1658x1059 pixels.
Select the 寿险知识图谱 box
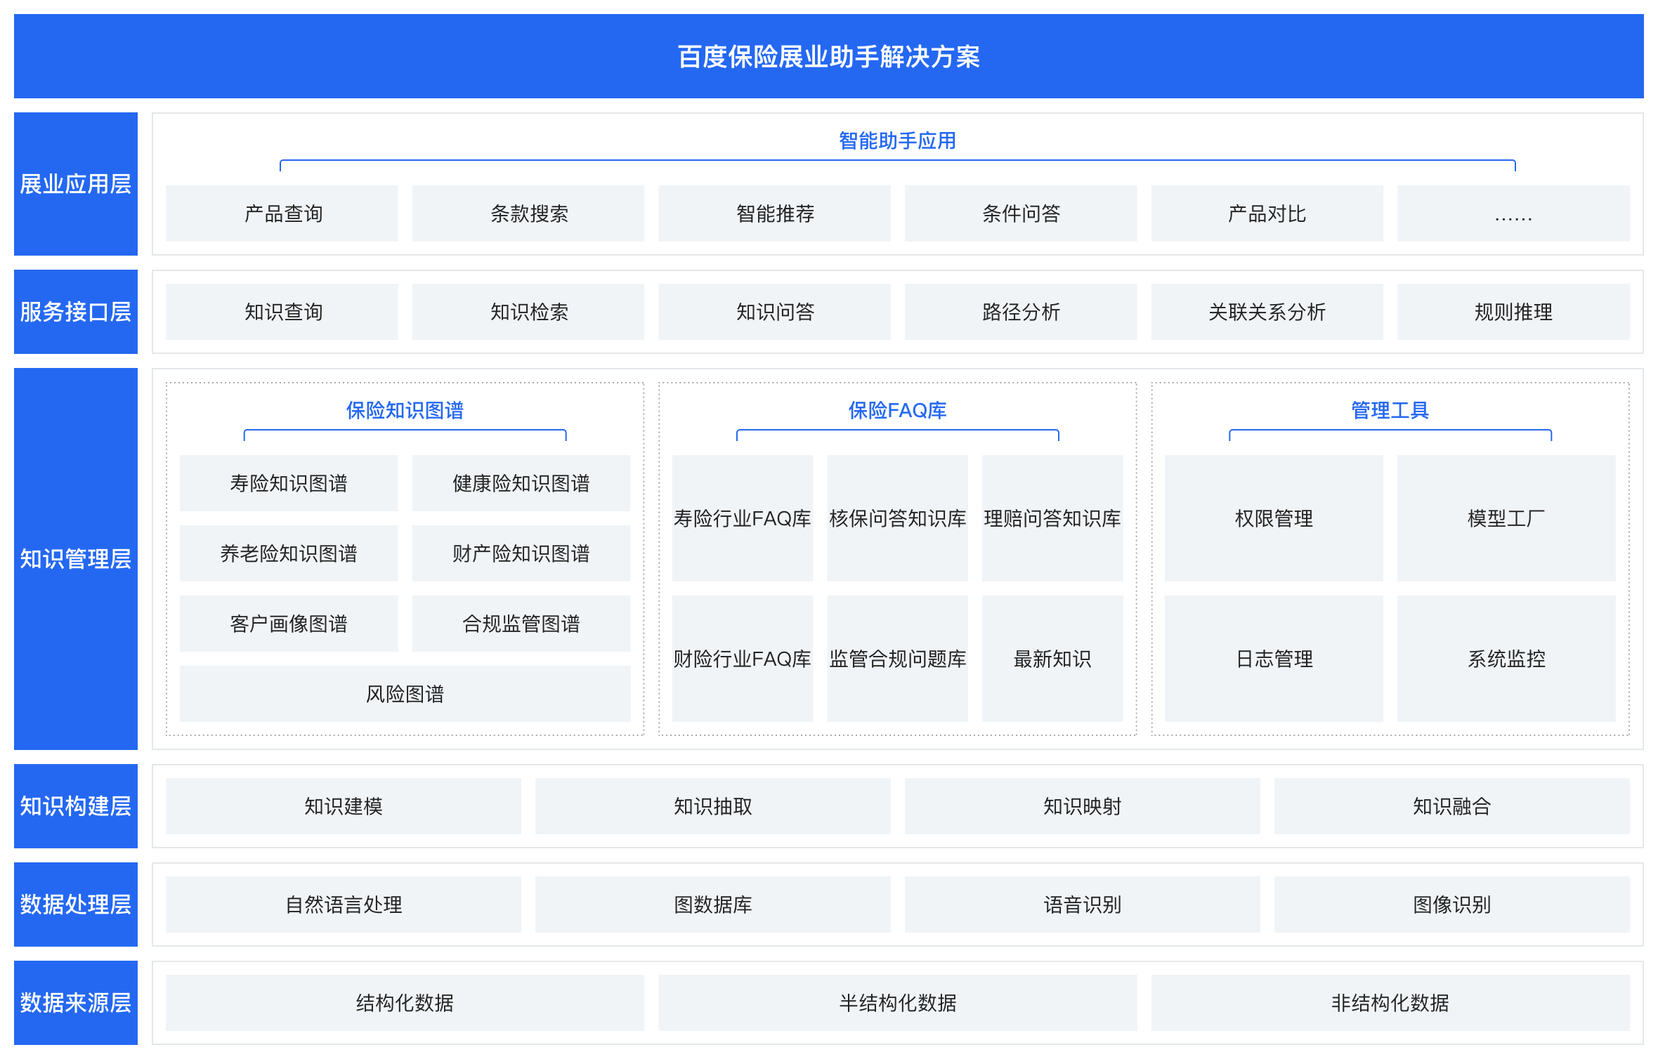[x=289, y=483]
